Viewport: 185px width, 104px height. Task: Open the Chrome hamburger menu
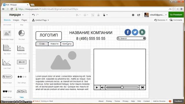click(x=182, y=9)
